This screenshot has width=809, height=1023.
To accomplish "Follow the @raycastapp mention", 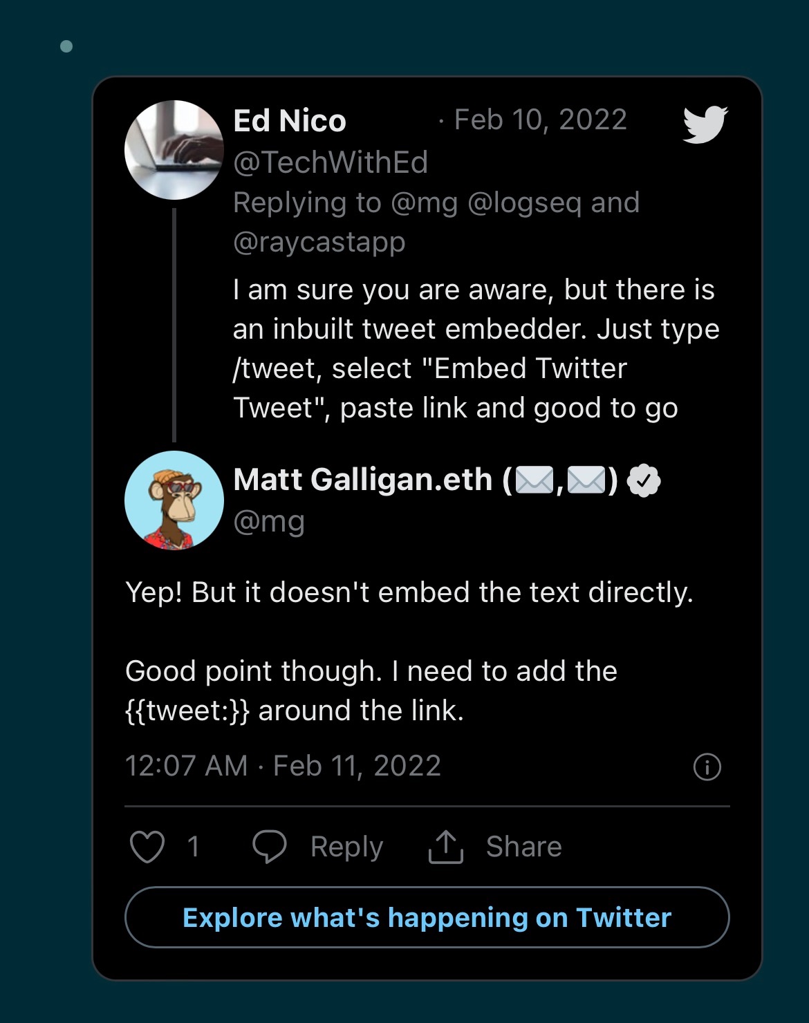I will coord(319,243).
